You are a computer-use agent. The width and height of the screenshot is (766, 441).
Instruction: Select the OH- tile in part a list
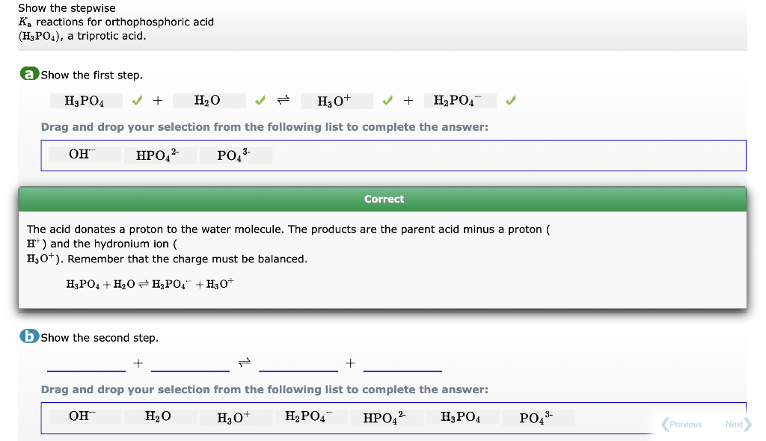pos(84,155)
